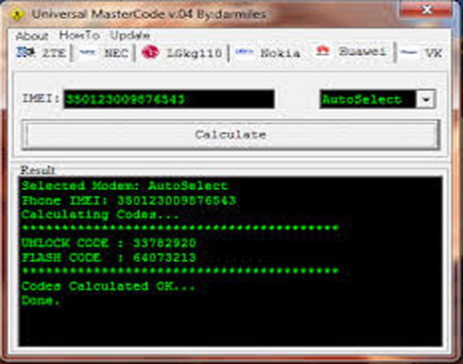This screenshot has height=364, width=463.
Task: Select the ZTE toolbar label
Action: point(54,53)
